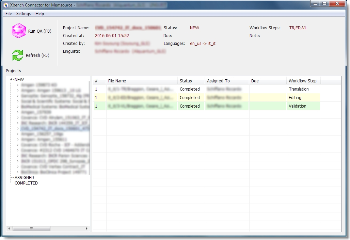This screenshot has height=240, width=350.
Task: Open the File menu
Action: (9, 14)
